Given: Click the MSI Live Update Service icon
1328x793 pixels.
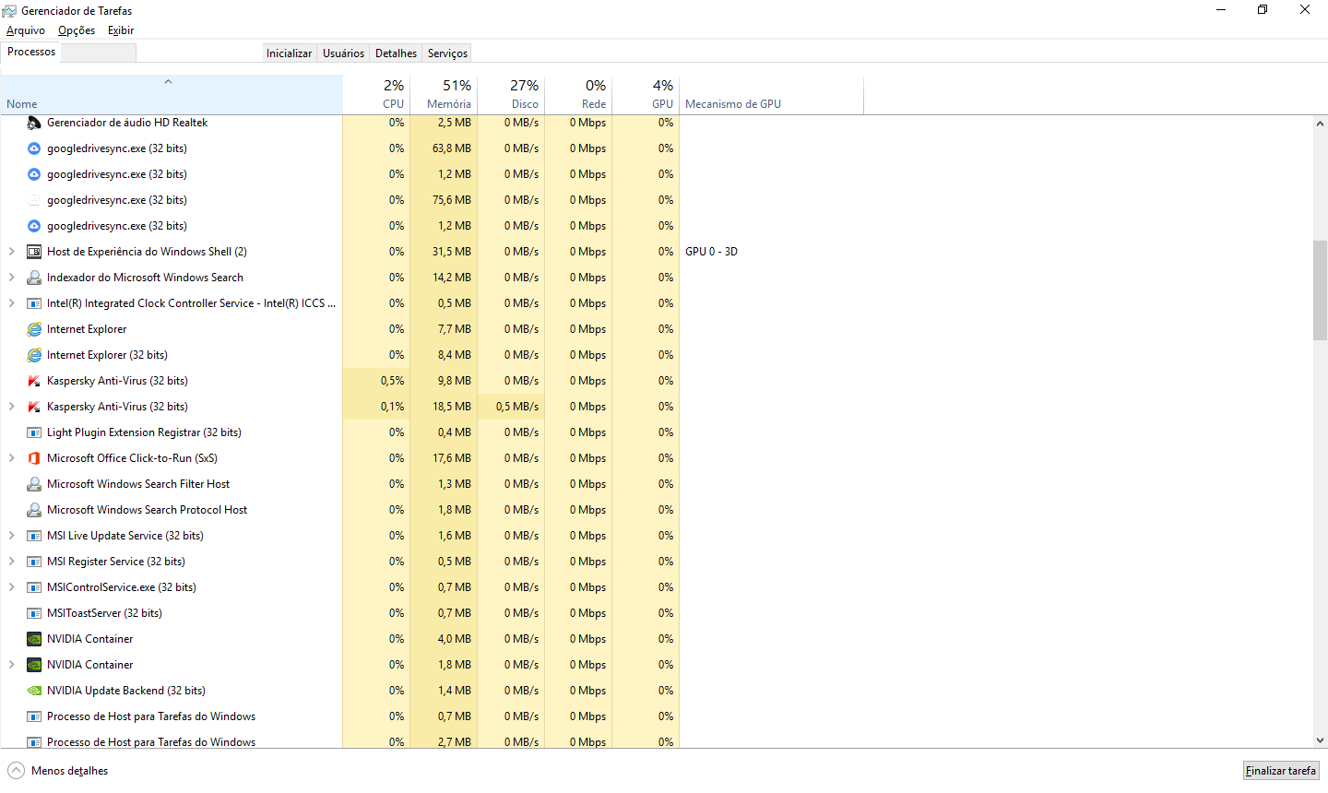Looking at the screenshot, I should coord(34,536).
